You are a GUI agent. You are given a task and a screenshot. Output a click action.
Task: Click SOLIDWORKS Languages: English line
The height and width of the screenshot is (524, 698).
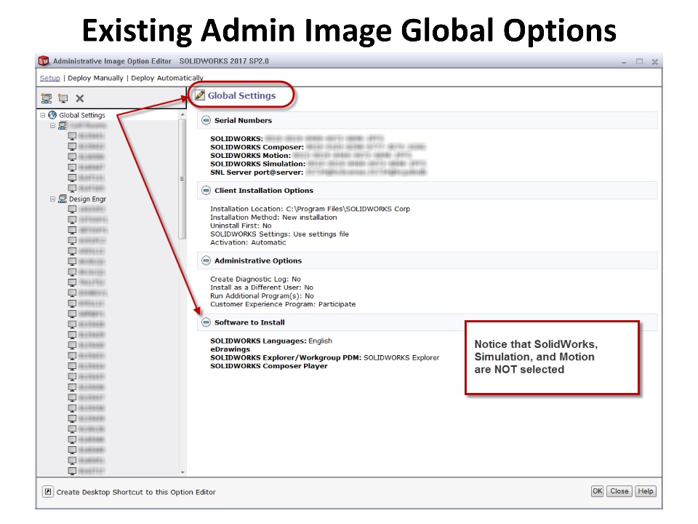click(271, 341)
